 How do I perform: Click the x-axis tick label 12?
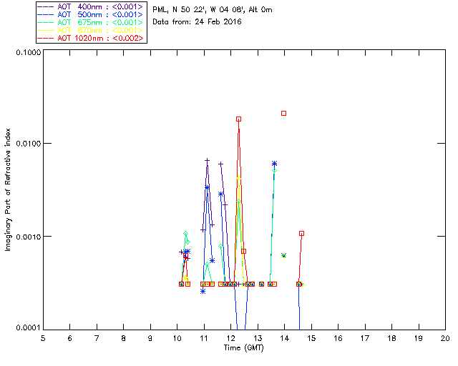tap(230, 338)
